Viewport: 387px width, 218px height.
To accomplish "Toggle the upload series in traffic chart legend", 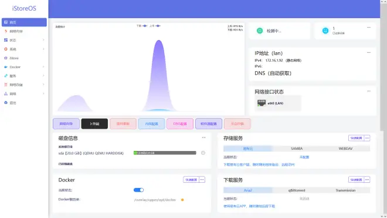I will coord(155,26).
